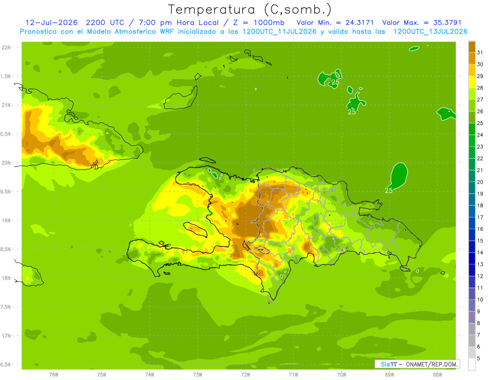Click the '69W' longitude axis label
This screenshot has height=380, width=491.
click(x=390, y=374)
